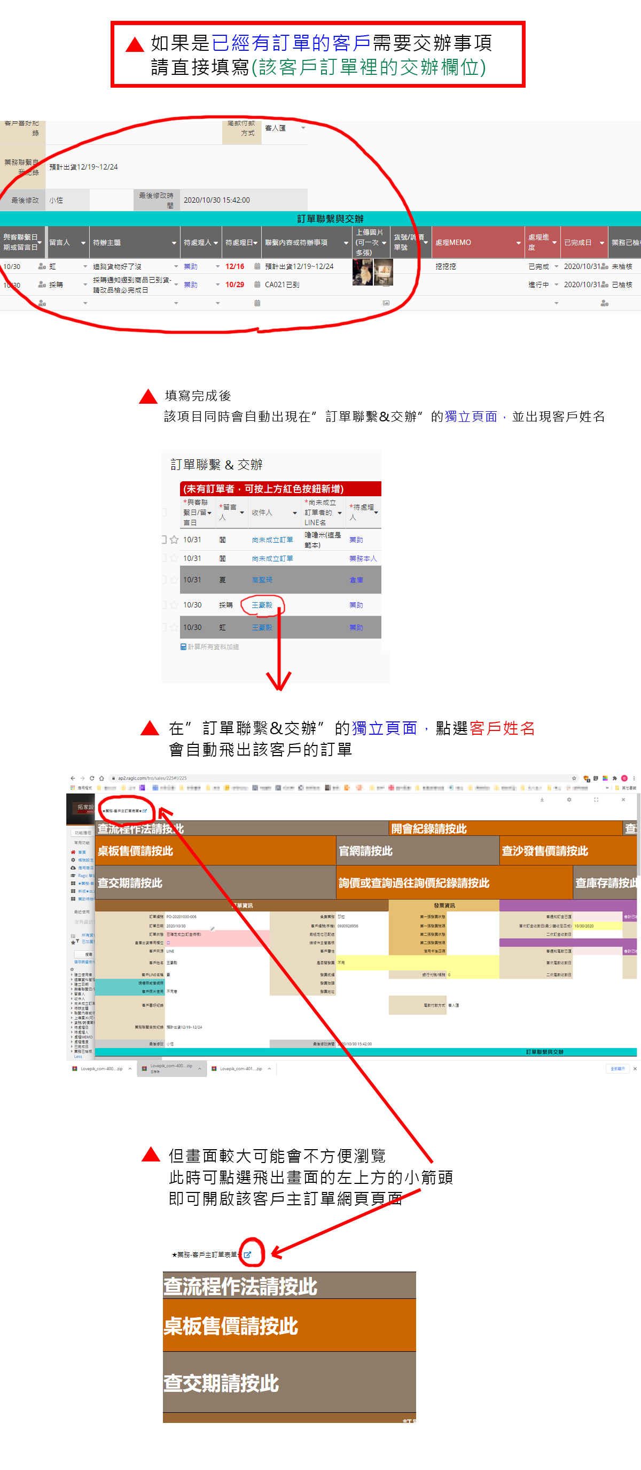Click the 官網請按此 banner
The image size is (641, 1470).
pyautogui.click(x=365, y=851)
